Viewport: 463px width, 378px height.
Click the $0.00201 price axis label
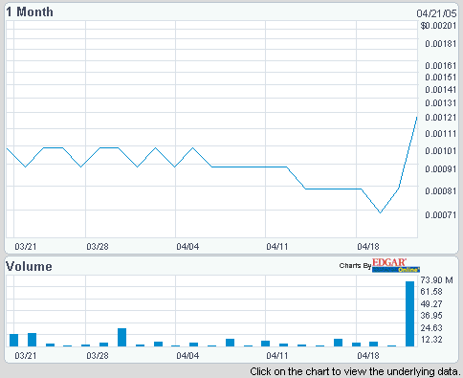tap(438, 26)
